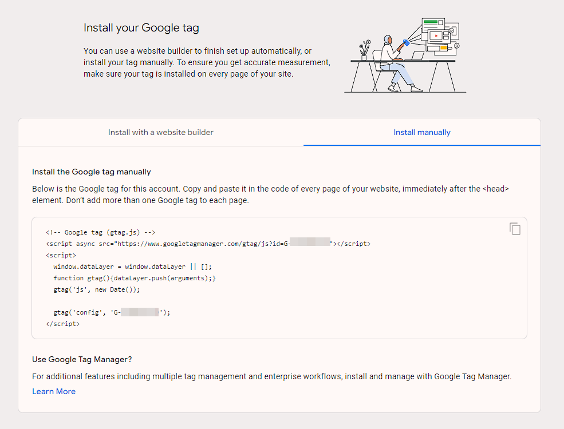
Task: Open the Learn More link
Action: click(54, 391)
